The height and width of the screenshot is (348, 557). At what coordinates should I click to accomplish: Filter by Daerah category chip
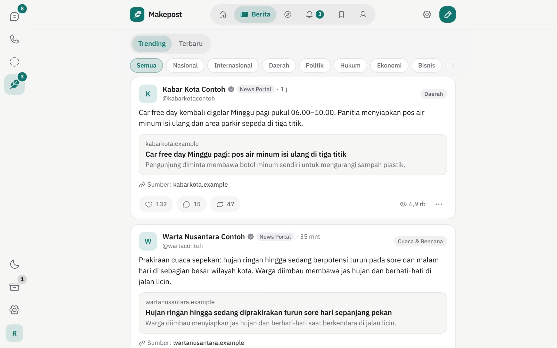(x=279, y=65)
